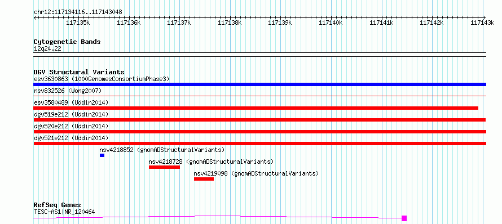Click the red dgv521e212 variant bar
This screenshot has width=502, height=224.
click(x=259, y=144)
